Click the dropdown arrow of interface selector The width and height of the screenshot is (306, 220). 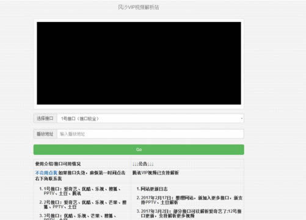click(242, 119)
